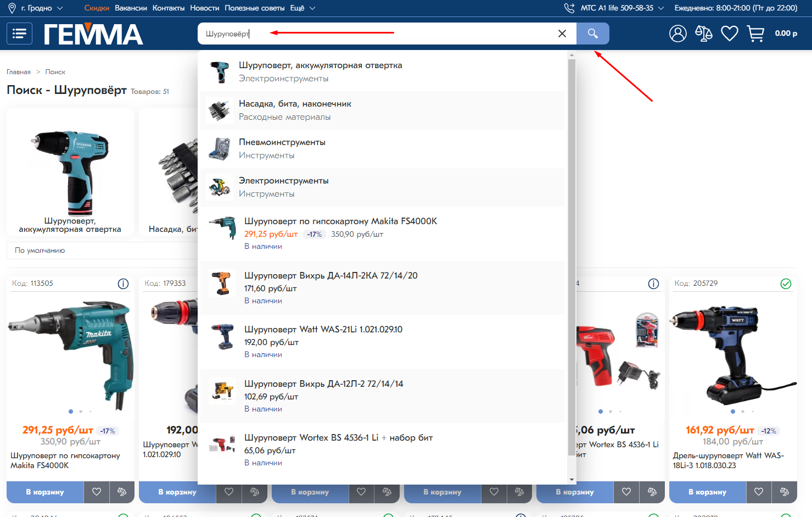Open the favorites heart icon in header
This screenshot has height=517, width=812.
pyautogui.click(x=729, y=34)
